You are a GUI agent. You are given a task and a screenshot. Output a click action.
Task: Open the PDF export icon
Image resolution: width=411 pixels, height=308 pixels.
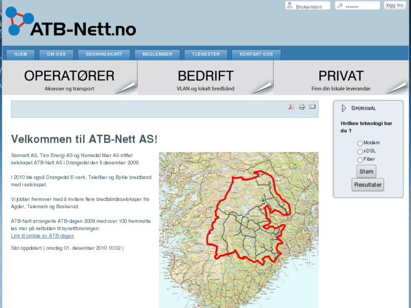(x=291, y=107)
